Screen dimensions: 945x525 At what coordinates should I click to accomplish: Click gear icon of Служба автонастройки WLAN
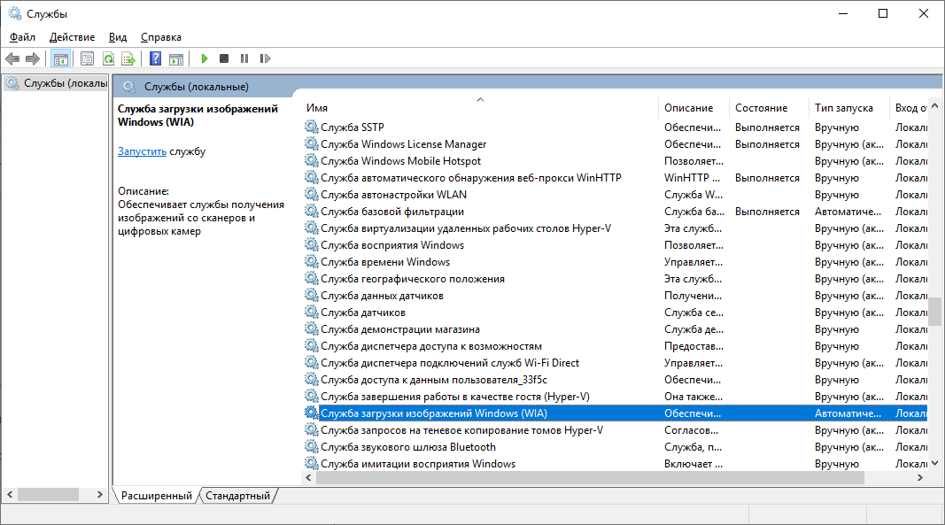click(x=311, y=194)
